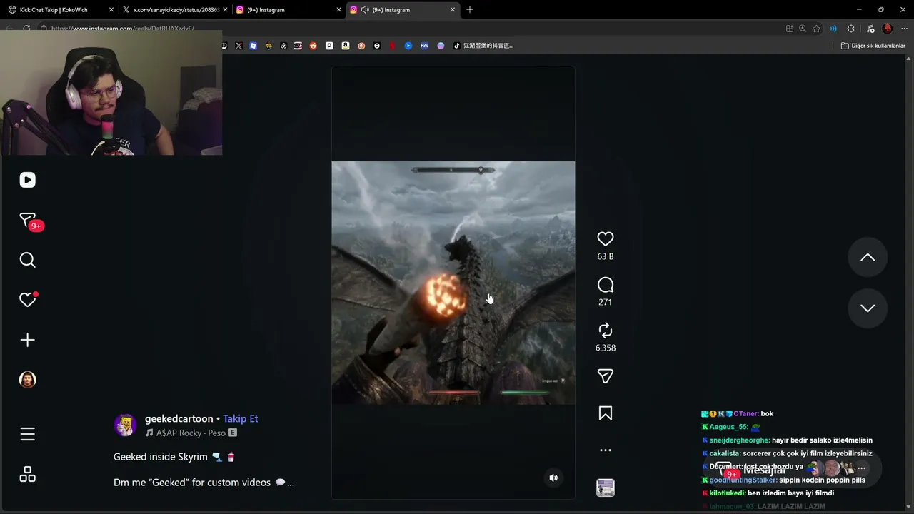Open the browser profile avatar
This screenshot has width=914, height=514.
888,29
